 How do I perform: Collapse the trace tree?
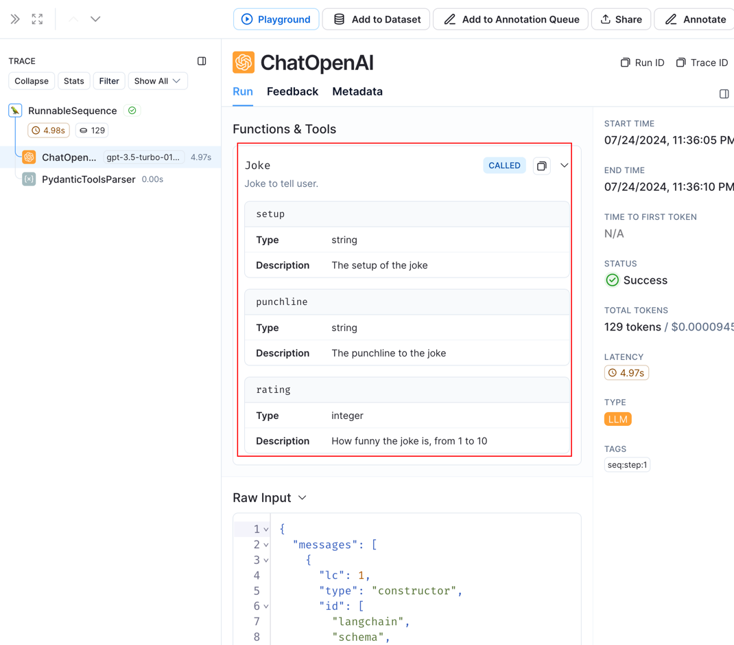32,81
